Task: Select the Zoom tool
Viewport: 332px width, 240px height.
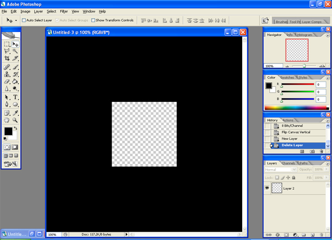Action: pos(15,120)
